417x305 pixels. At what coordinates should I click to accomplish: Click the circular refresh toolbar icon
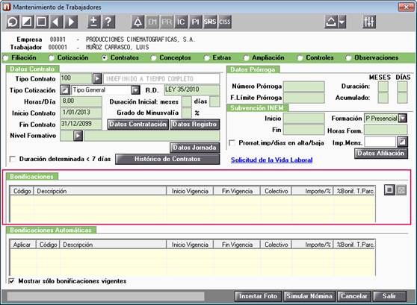[13, 22]
